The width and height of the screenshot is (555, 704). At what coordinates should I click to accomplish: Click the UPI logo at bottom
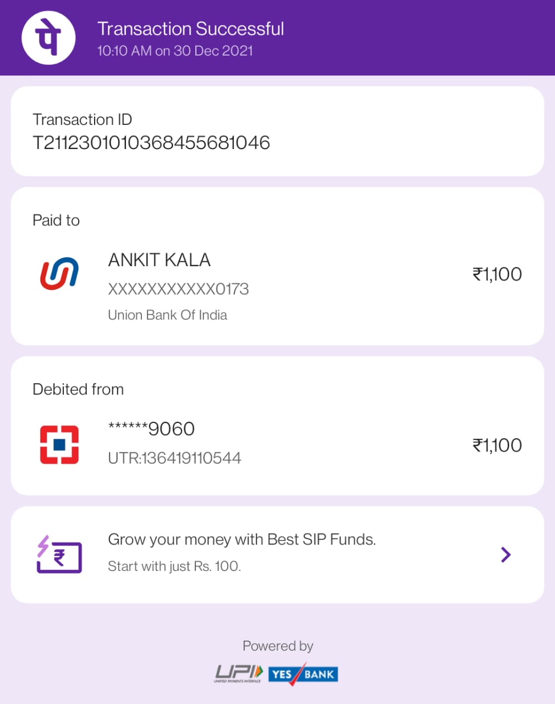tap(239, 674)
